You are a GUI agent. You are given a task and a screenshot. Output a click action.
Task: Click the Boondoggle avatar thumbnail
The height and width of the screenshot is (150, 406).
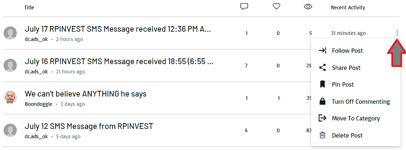[x=10, y=98]
